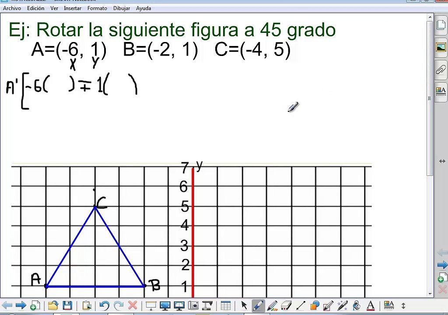Click the red y-axis line
Image resolution: width=448 pixels, height=315 pixels.
point(193,232)
